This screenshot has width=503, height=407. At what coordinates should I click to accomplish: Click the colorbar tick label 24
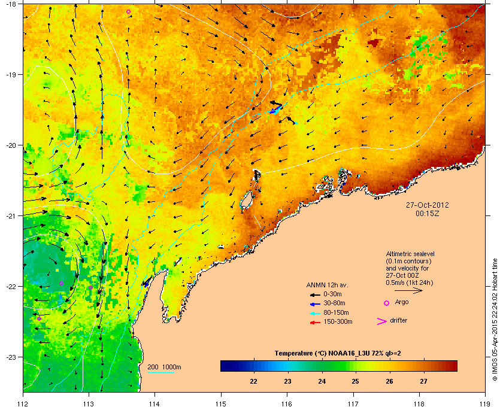(322, 381)
